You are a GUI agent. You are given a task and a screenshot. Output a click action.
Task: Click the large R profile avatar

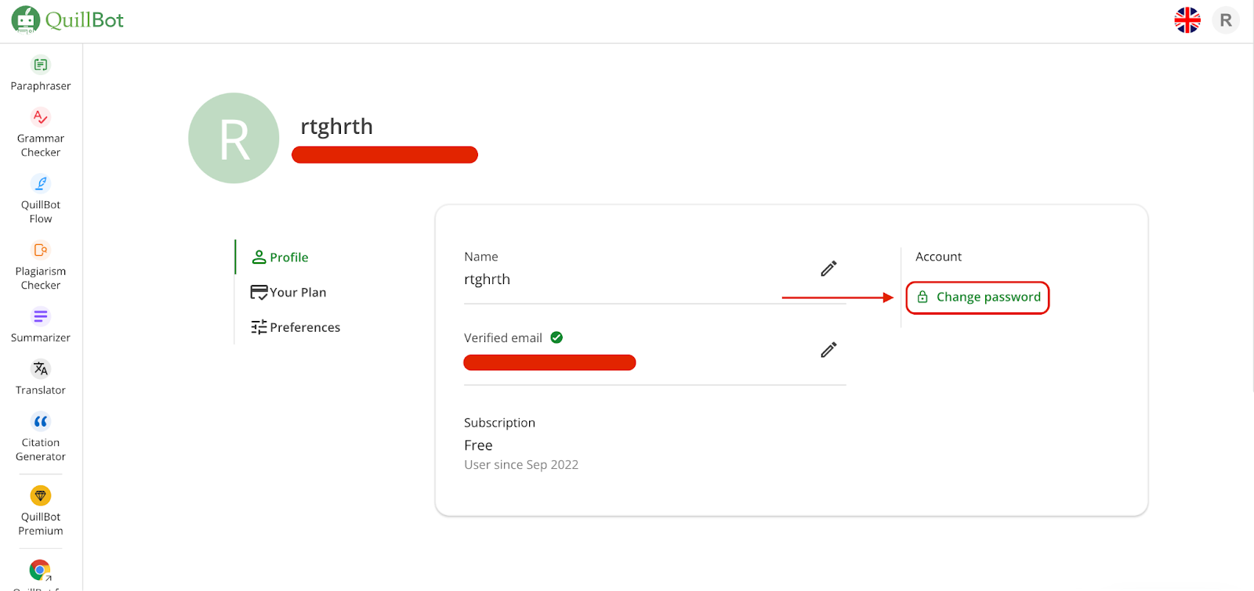click(x=234, y=139)
